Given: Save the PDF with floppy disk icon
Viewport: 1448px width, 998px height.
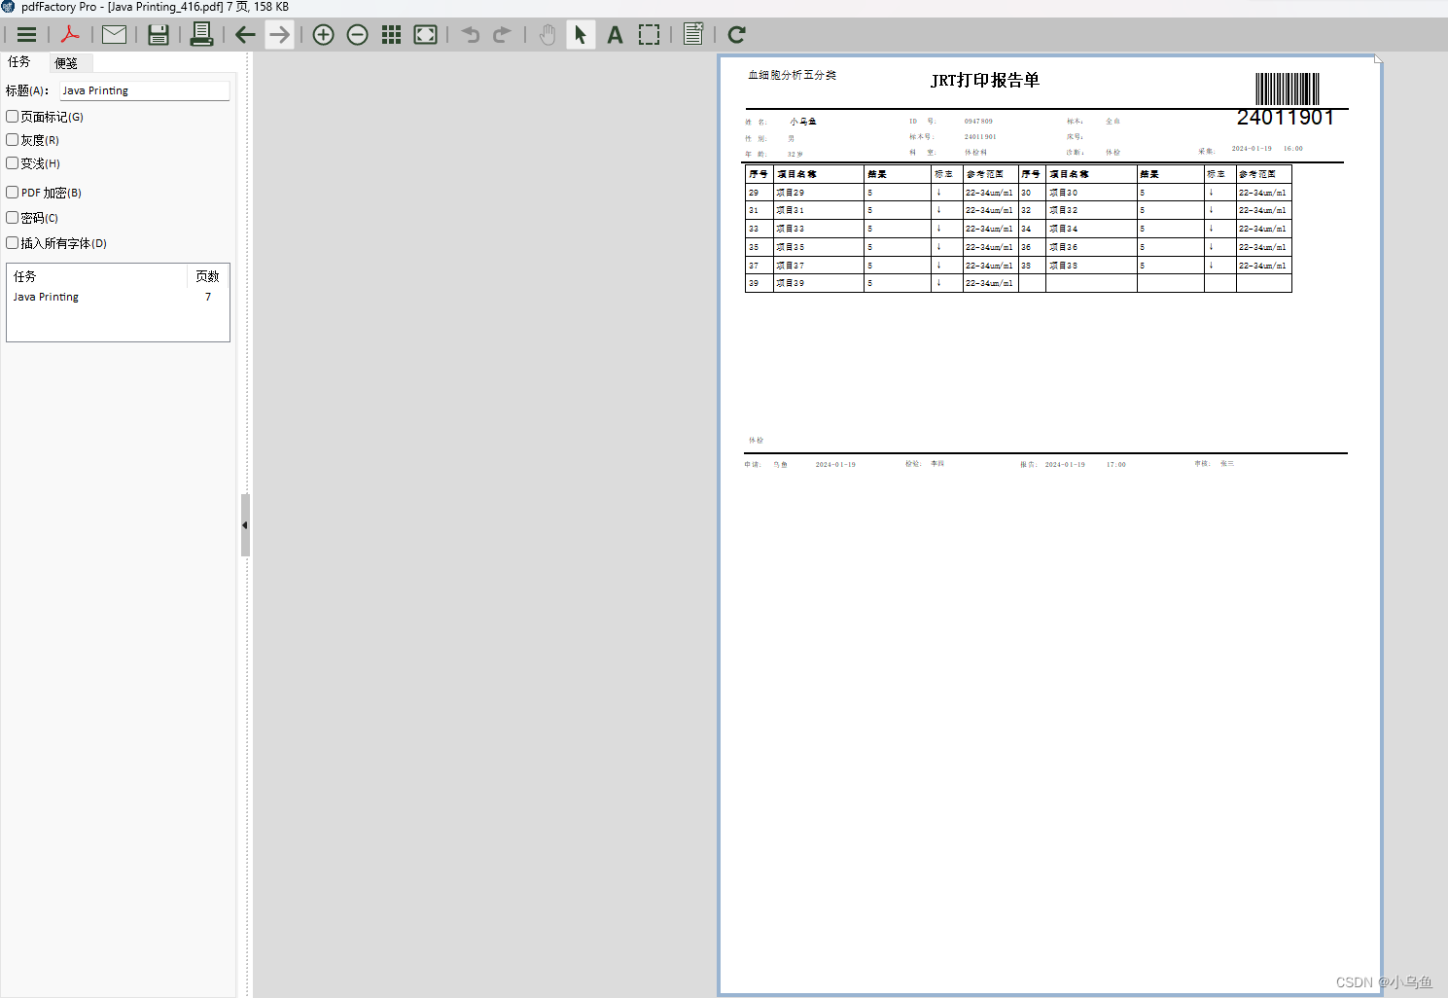Looking at the screenshot, I should click(x=159, y=35).
